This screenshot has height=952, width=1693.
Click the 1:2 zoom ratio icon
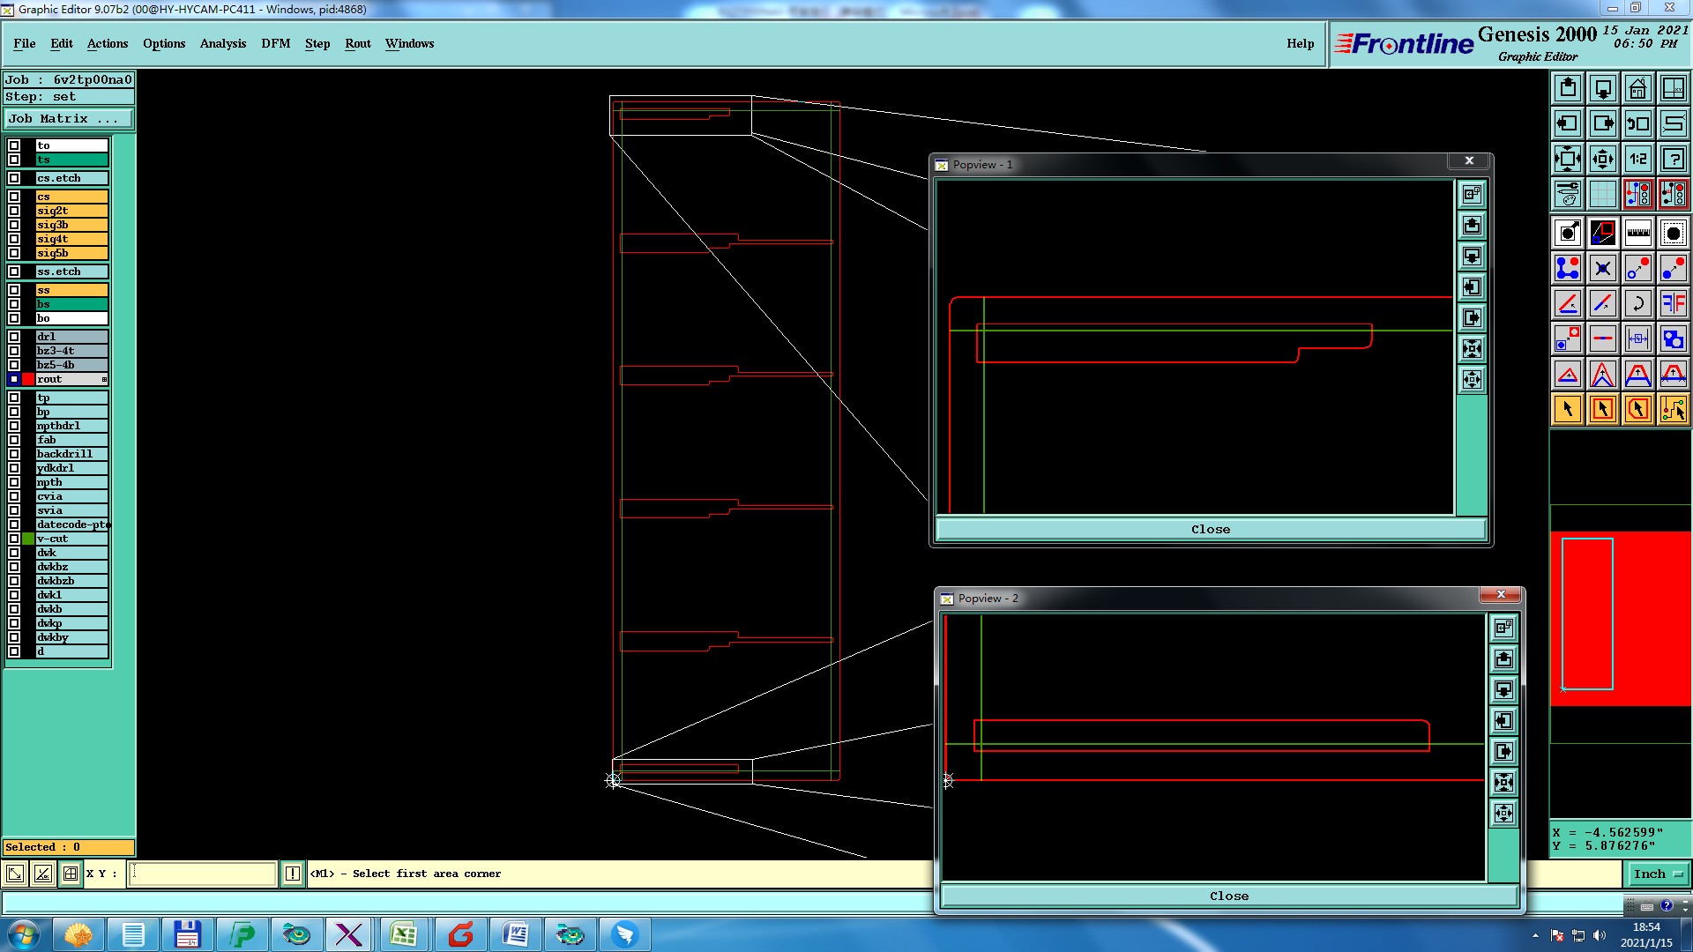pyautogui.click(x=1637, y=159)
